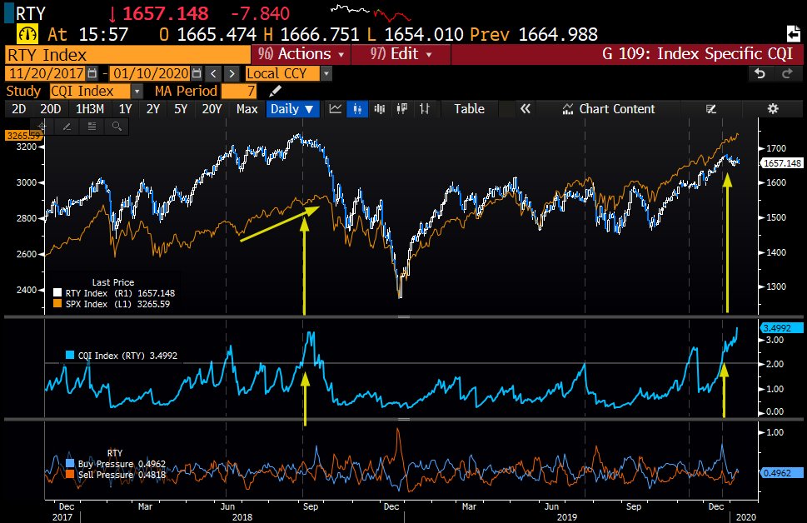
Task: Open the annotate pencil tool on the chart
Action: point(67,127)
